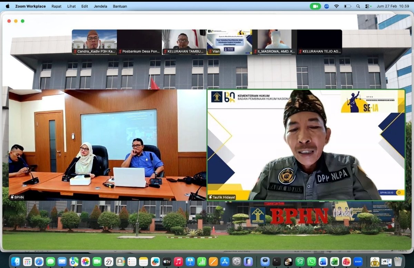The image size is (414, 268).
Task: Click the battery status icon
Action: [347, 6]
